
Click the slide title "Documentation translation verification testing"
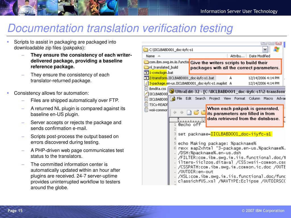120,28
